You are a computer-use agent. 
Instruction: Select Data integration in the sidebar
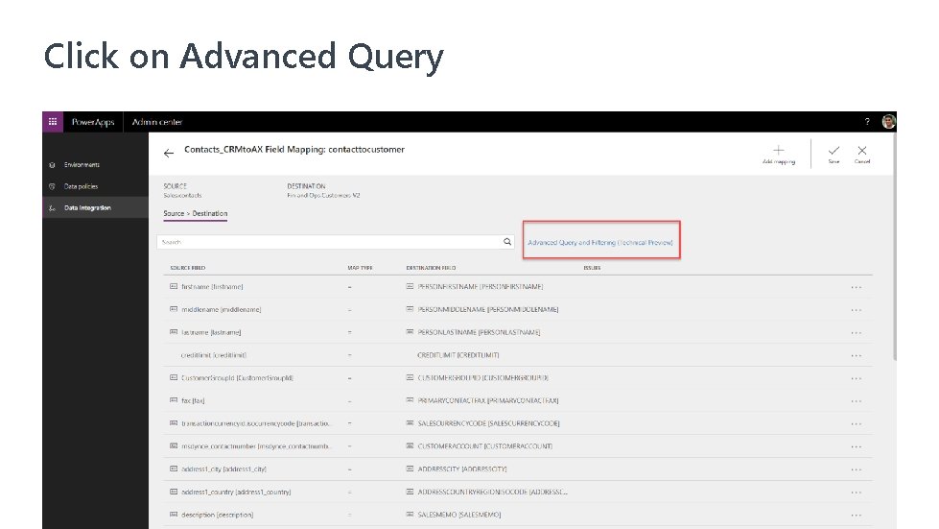[x=87, y=208]
